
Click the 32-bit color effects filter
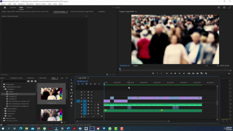coord(32,81)
